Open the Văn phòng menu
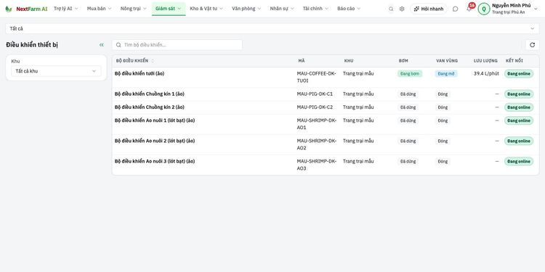The image size is (545, 272). tap(246, 9)
